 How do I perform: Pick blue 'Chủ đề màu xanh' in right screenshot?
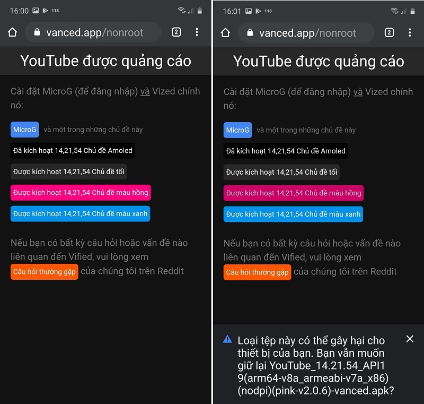(x=294, y=214)
